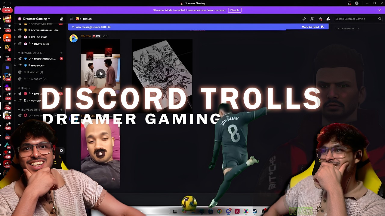Go back with the title bar arrow
This screenshot has width=385, height=216.
(x=5, y=3)
